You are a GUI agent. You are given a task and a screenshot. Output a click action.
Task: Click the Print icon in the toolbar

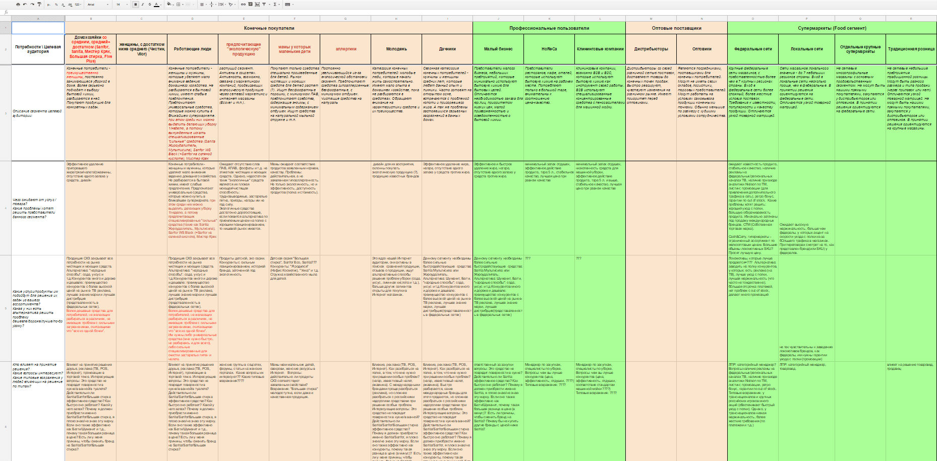18,5
